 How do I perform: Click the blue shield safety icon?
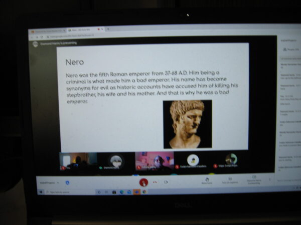click(67, 182)
